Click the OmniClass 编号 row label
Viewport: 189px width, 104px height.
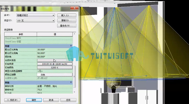tap(13, 38)
